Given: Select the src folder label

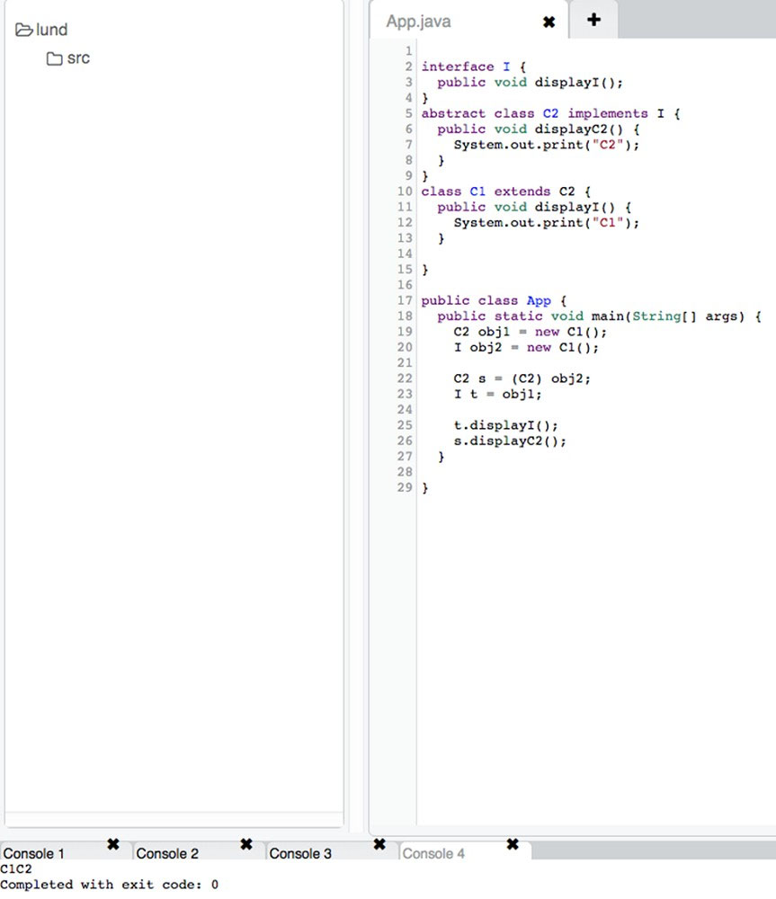Looking at the screenshot, I should [x=78, y=58].
